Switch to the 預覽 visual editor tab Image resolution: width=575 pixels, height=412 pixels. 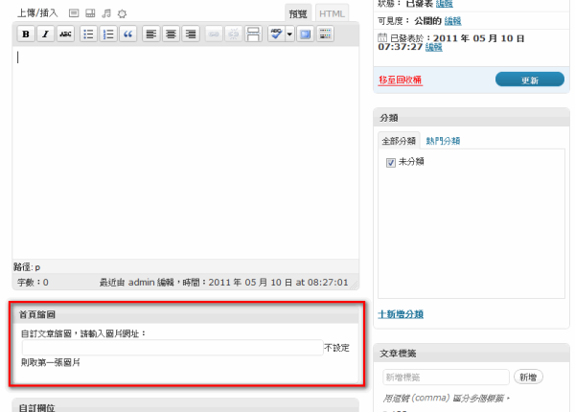(x=298, y=13)
